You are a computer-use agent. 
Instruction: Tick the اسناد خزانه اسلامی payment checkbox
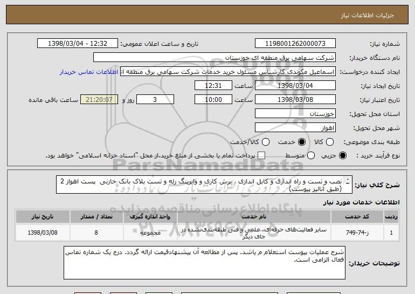262,156
